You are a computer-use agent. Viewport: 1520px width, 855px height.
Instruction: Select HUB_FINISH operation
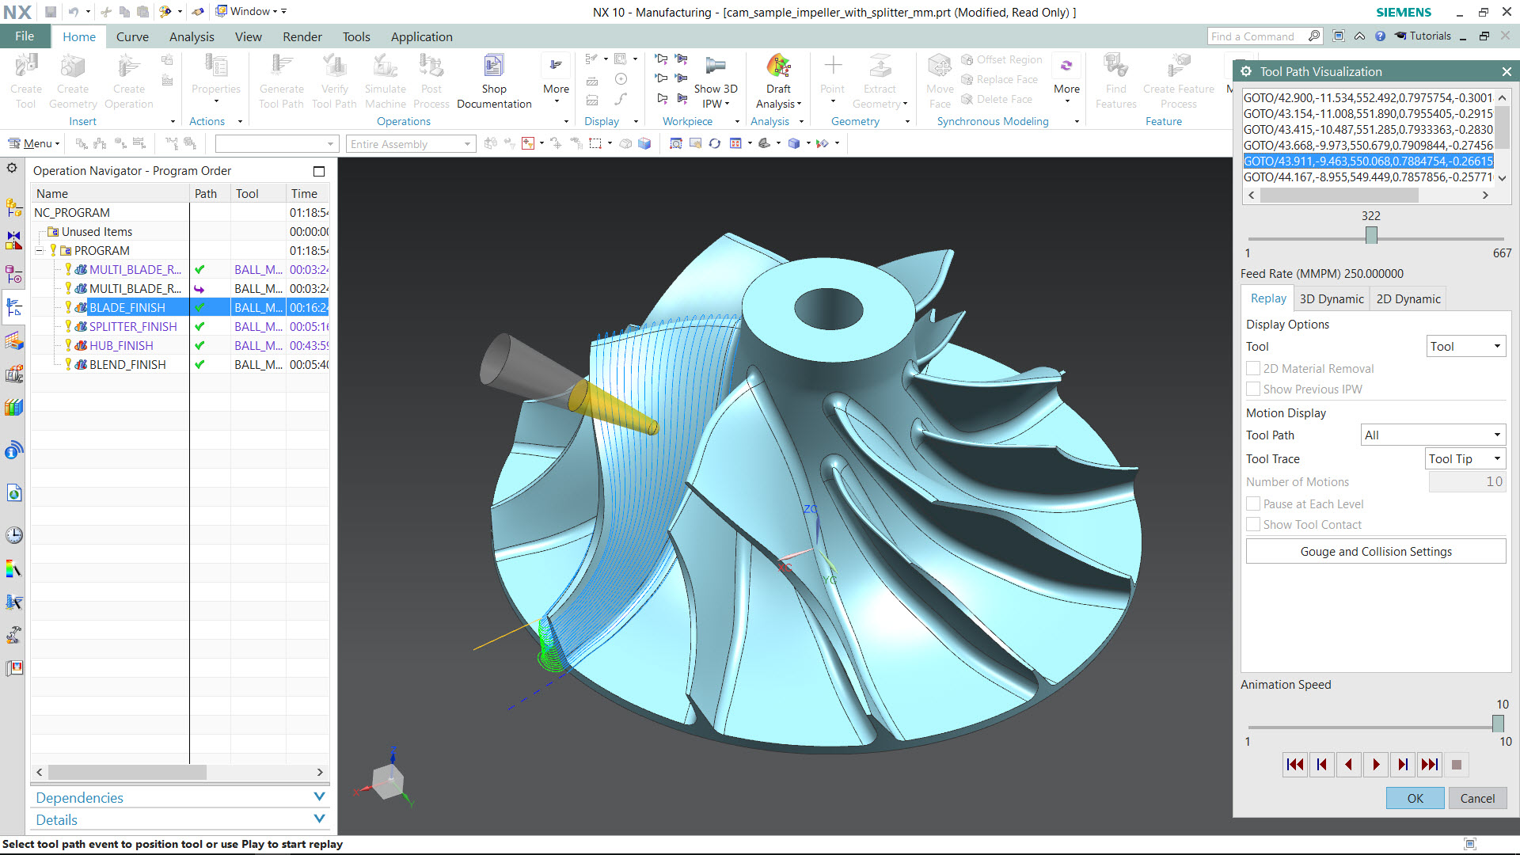pos(121,345)
